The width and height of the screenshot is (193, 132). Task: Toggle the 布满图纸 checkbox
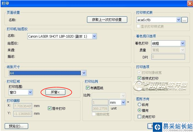88,88
